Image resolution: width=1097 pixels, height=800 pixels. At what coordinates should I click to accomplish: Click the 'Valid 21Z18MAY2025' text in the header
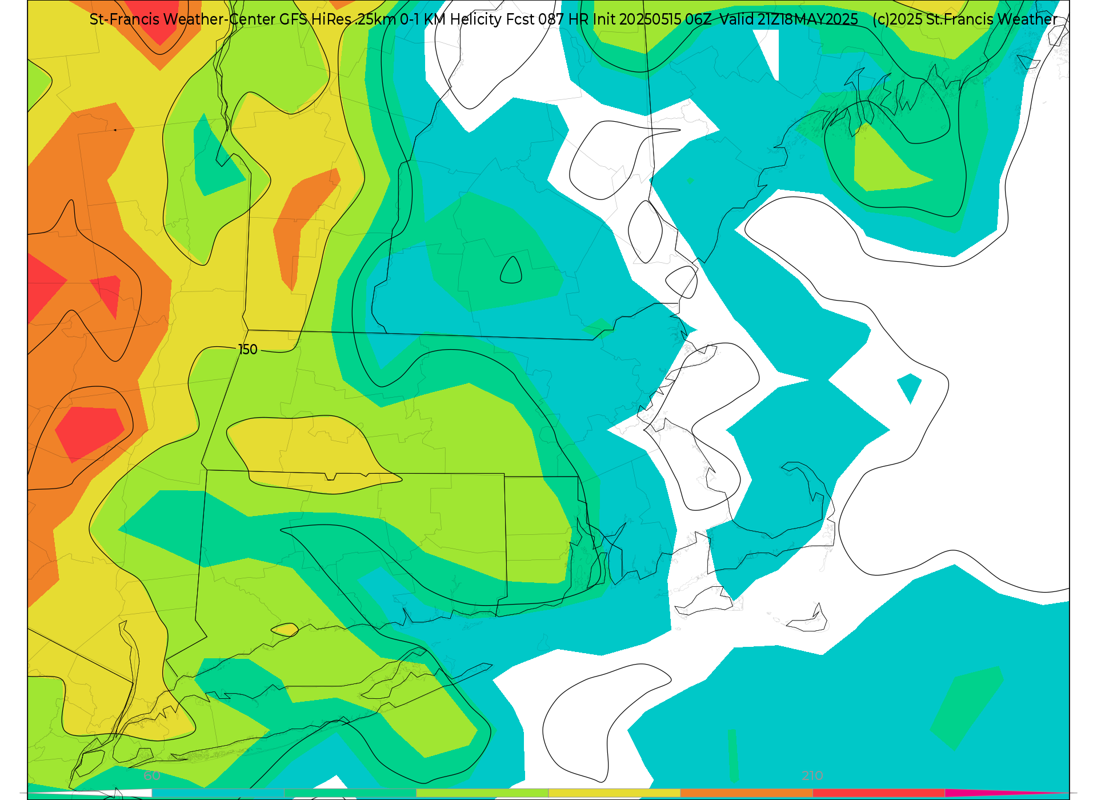(788, 19)
